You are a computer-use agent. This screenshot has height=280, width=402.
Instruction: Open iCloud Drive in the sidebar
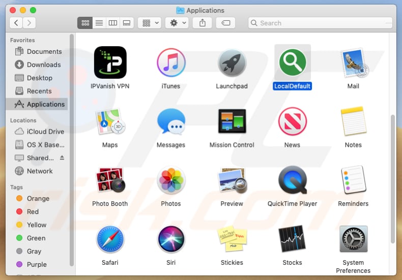pos(37,132)
